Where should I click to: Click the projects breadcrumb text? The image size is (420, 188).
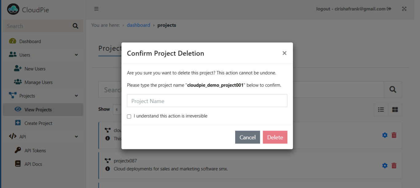pos(167,25)
